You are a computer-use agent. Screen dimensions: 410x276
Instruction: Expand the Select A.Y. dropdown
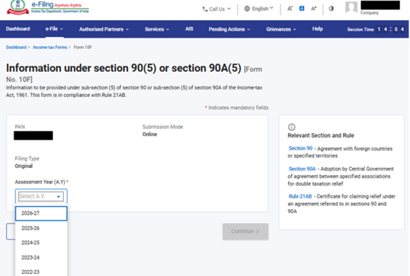click(x=41, y=196)
